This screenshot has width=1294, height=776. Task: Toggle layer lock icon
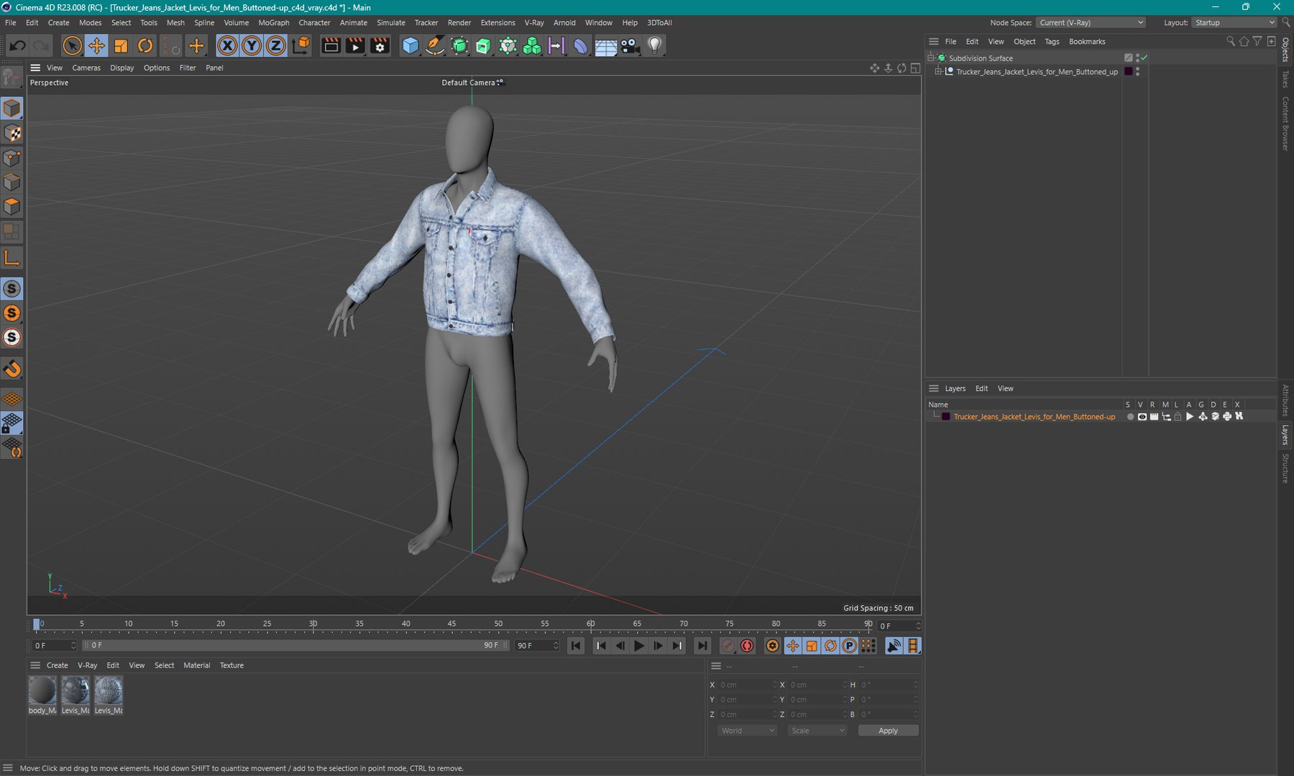click(x=1178, y=417)
